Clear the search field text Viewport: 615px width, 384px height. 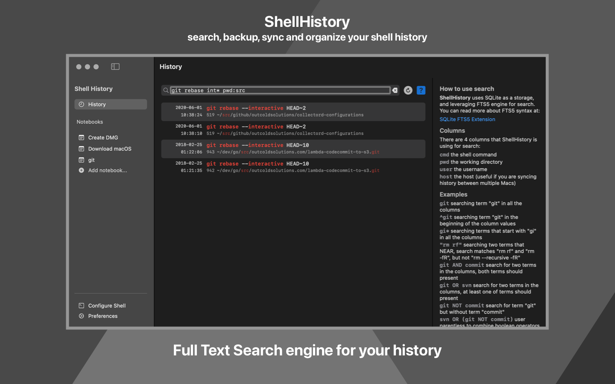[395, 90]
